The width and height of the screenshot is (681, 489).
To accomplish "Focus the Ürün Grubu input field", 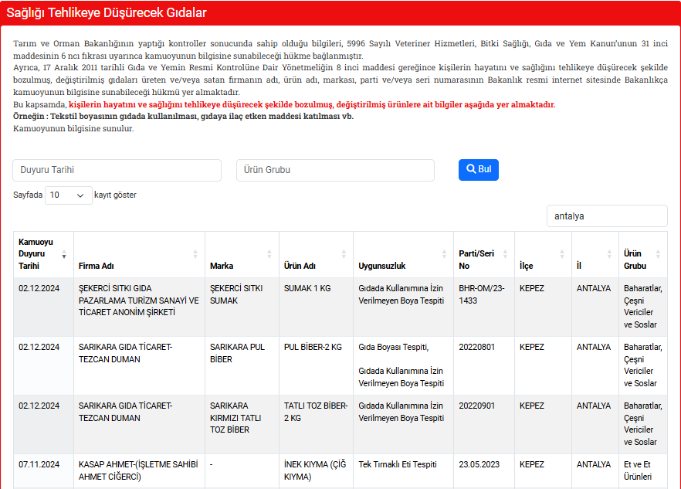I will tap(335, 170).
